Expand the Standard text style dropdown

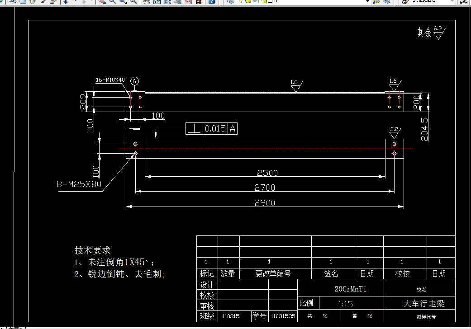point(452,1)
